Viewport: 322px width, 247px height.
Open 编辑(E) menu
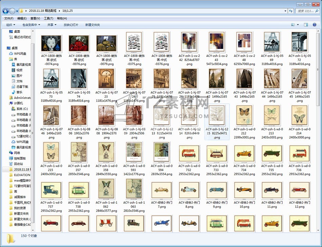(22, 19)
